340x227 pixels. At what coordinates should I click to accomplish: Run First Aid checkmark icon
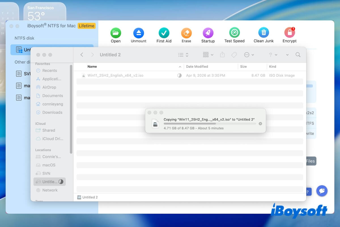164,33
